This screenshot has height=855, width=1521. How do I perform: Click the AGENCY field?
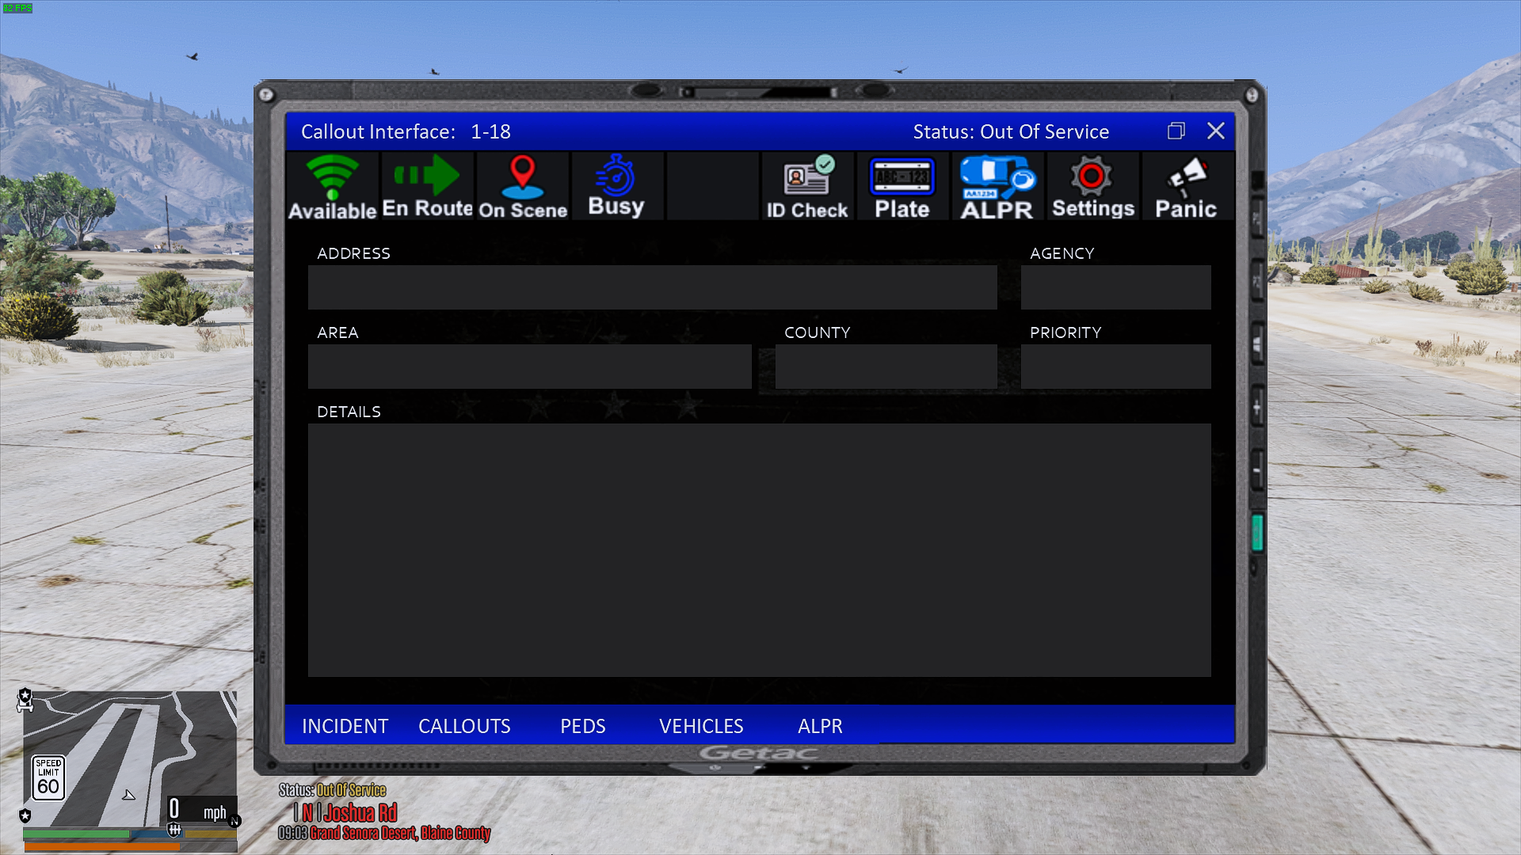(1115, 287)
